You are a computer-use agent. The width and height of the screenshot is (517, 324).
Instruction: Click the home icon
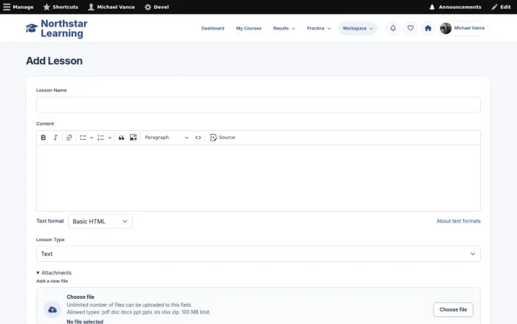tap(428, 28)
